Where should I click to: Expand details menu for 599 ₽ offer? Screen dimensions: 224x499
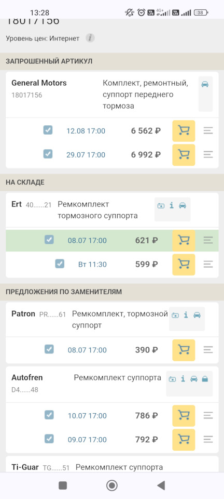point(208,264)
